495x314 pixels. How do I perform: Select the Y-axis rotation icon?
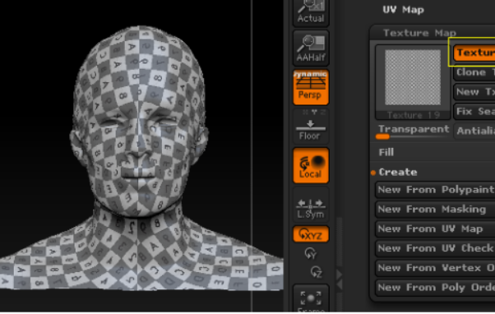tap(311, 253)
